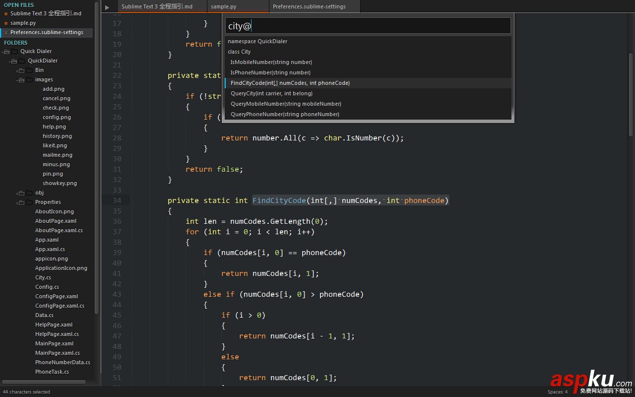Click the unsaved marker beside sample.py in Open Files
The width and height of the screenshot is (635, 397).
pyautogui.click(x=6, y=23)
